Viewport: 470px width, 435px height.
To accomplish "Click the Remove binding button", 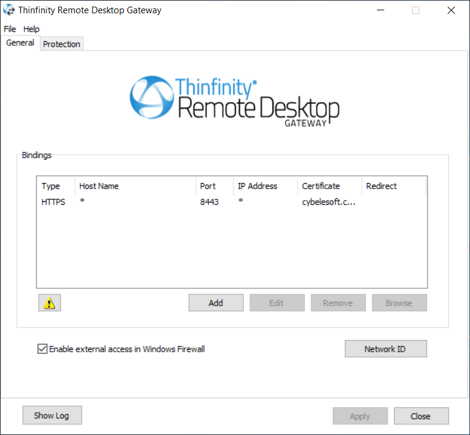I will (x=338, y=303).
